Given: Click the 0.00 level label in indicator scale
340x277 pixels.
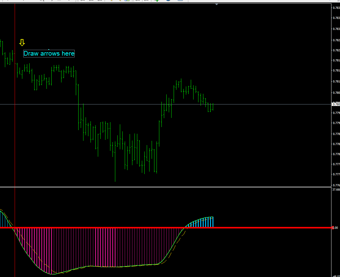Looking at the screenshot, I should pyautogui.click(x=335, y=228).
